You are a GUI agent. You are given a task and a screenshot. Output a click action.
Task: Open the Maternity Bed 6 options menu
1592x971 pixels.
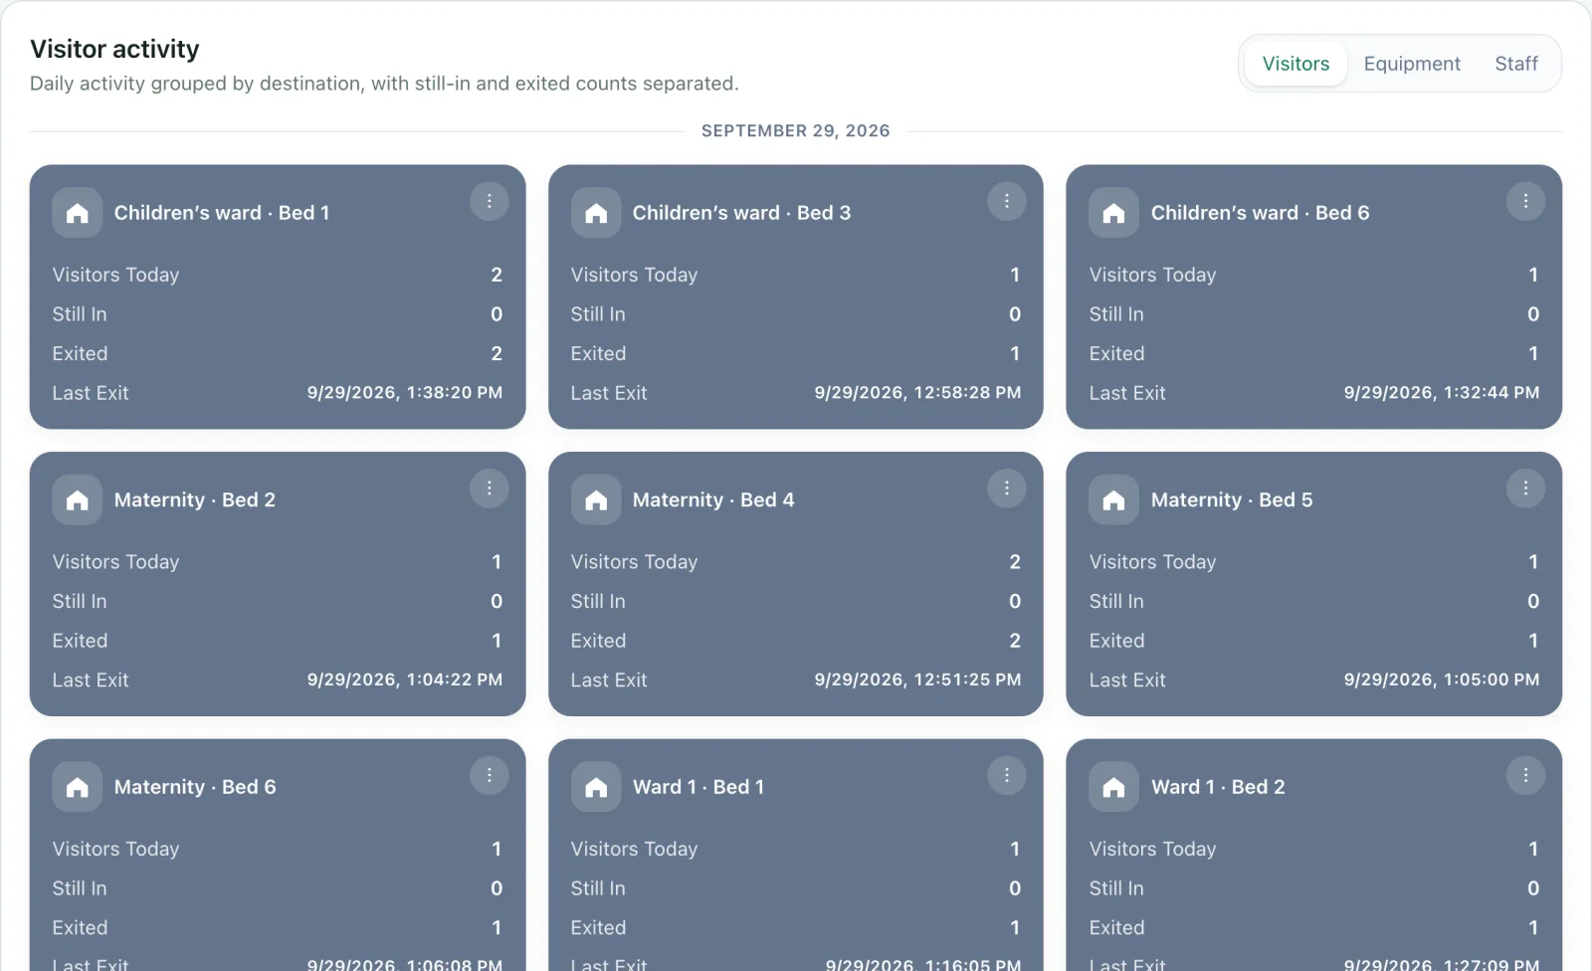(x=489, y=775)
